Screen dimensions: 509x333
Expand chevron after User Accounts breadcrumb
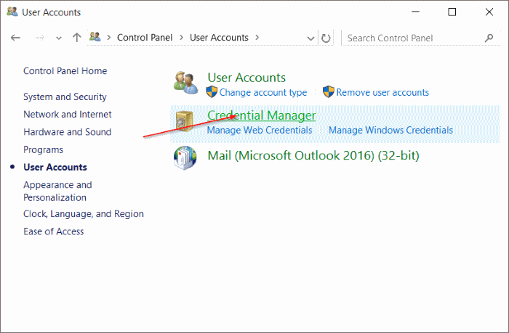point(255,38)
